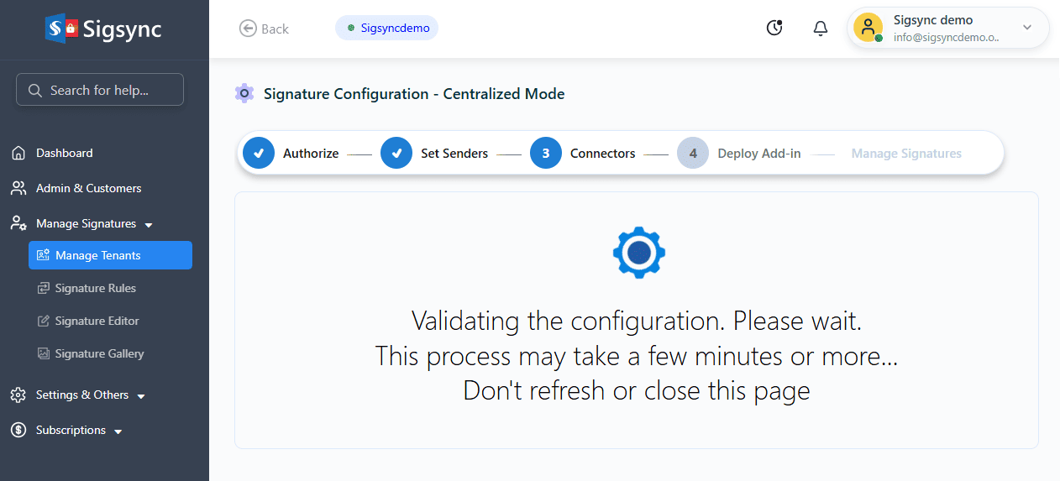Click the clock history icon
The image size is (1060, 481).
(x=774, y=29)
